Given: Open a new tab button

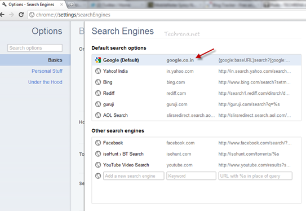Looking at the screenshot, I should 72,5.
